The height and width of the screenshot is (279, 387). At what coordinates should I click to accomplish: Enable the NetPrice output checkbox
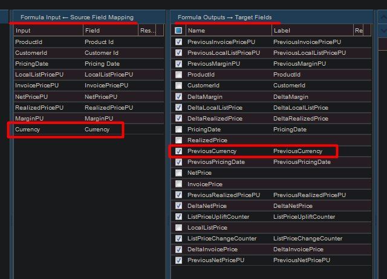178,173
